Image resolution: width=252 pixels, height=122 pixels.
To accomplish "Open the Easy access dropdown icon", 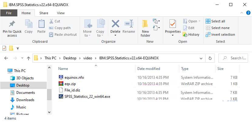I will (x=156, y=28).
